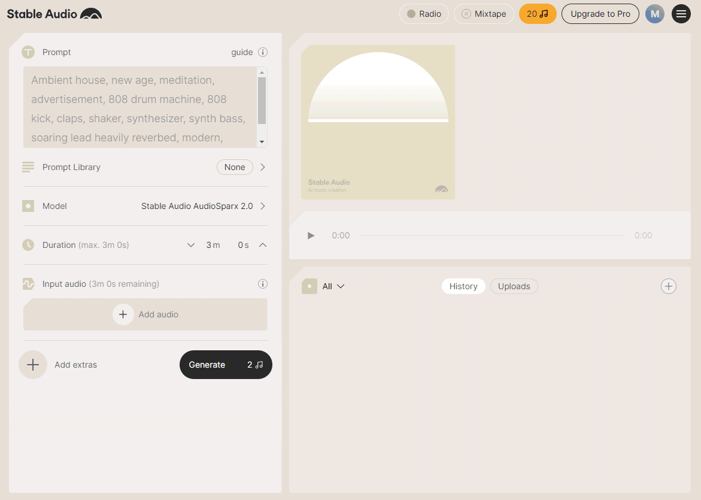Click the Duration clock icon
This screenshot has height=500, width=701.
(28, 245)
